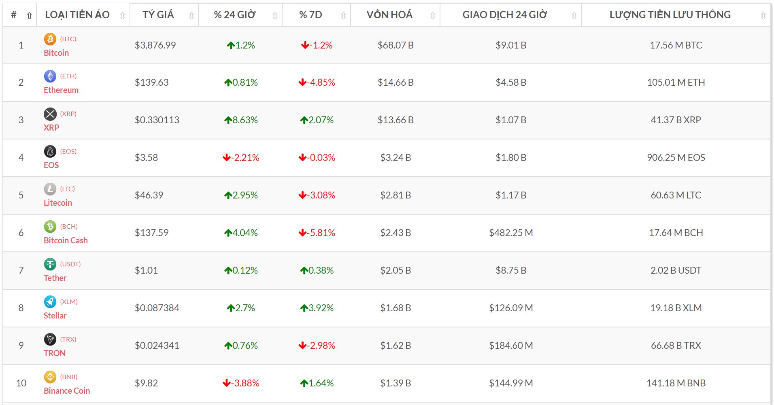This screenshot has height=405, width=774.
Task: Click the LOẠI TIỀN ẢO column header text
Action: (x=77, y=15)
